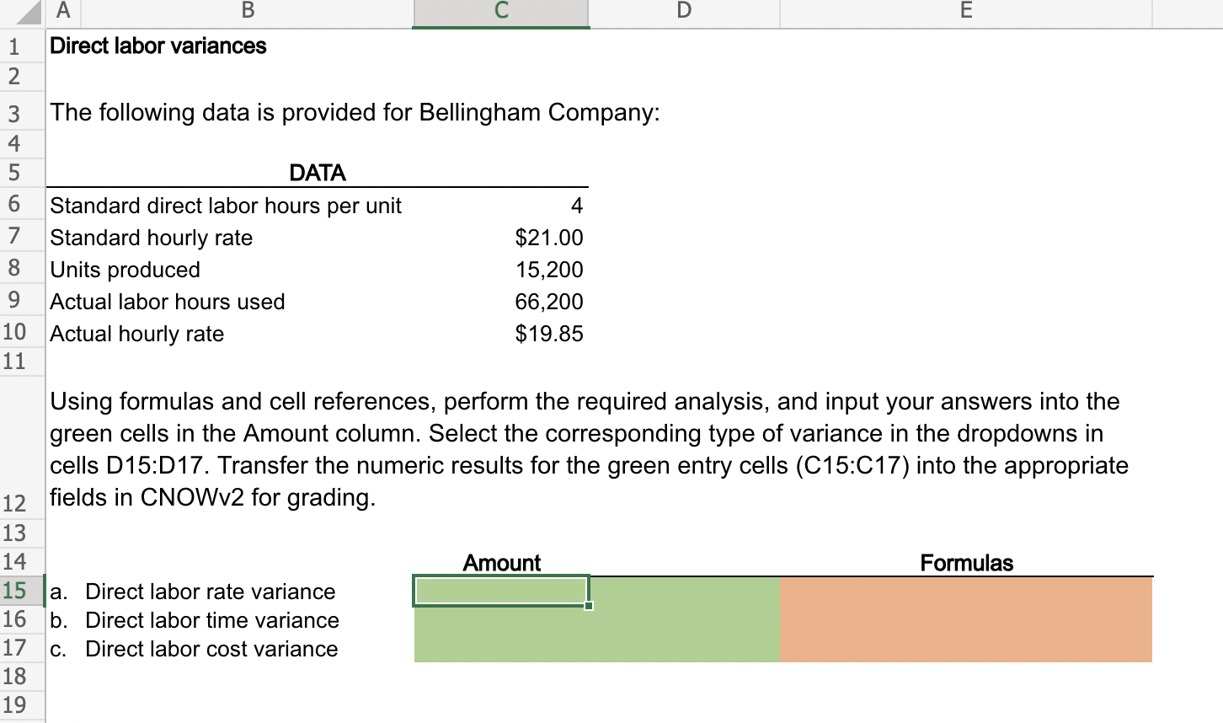The height and width of the screenshot is (723, 1223).
Task: Select the green Amount cell for rate variance
Action: (x=500, y=592)
